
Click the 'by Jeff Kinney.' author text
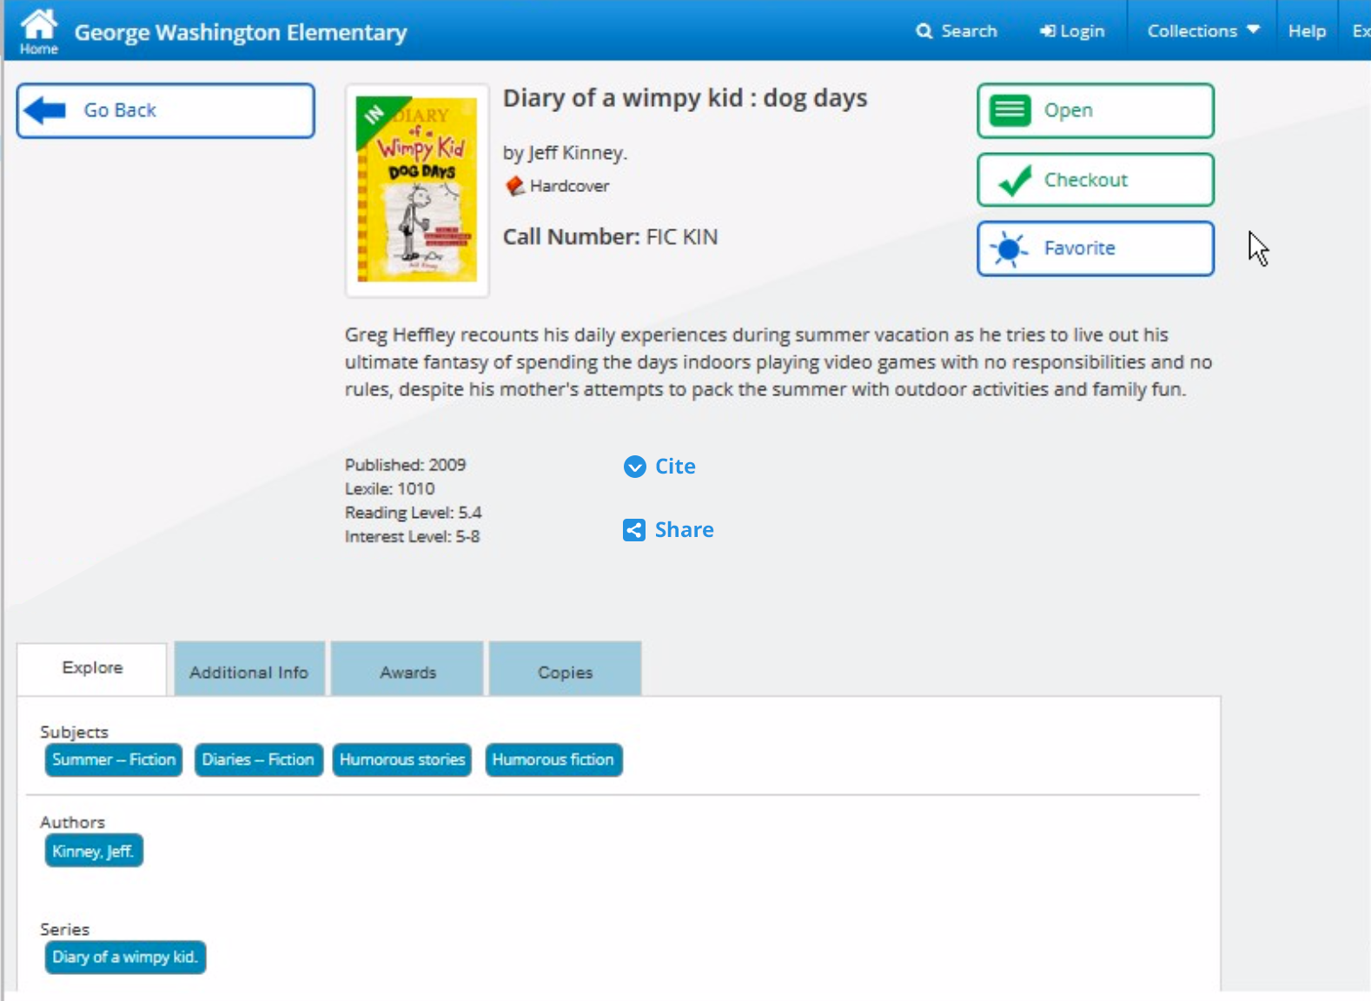click(565, 153)
